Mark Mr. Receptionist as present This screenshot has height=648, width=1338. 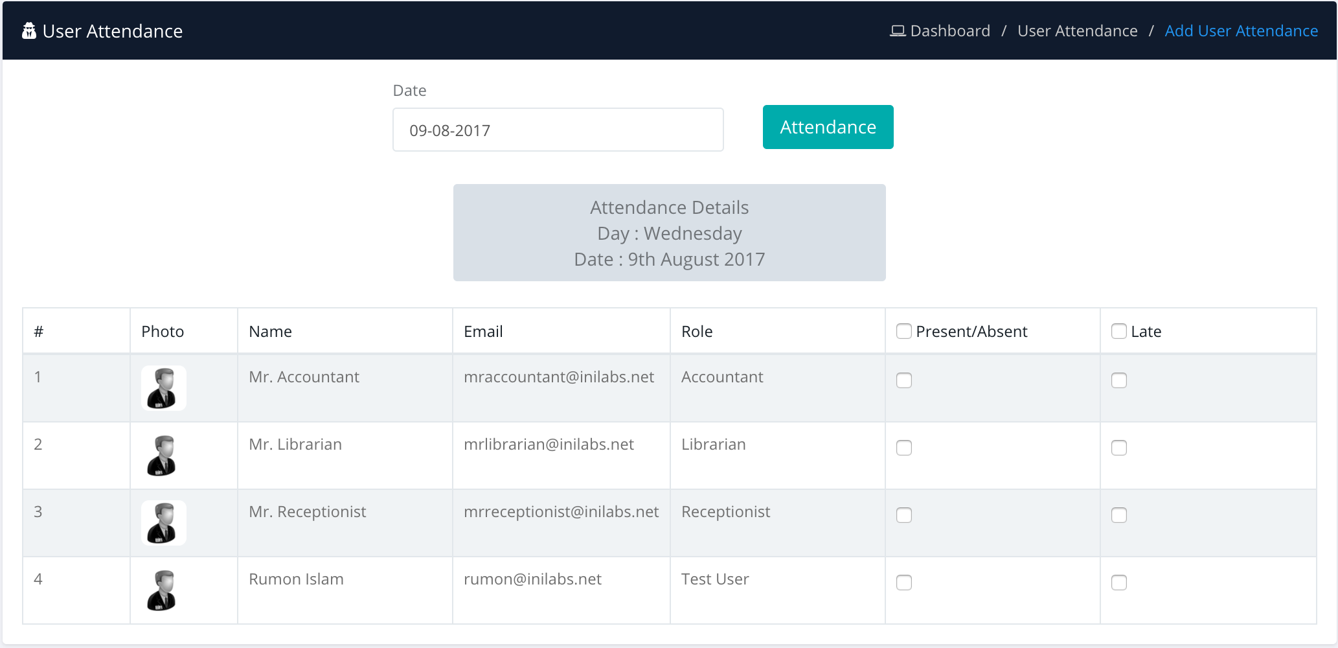904,515
